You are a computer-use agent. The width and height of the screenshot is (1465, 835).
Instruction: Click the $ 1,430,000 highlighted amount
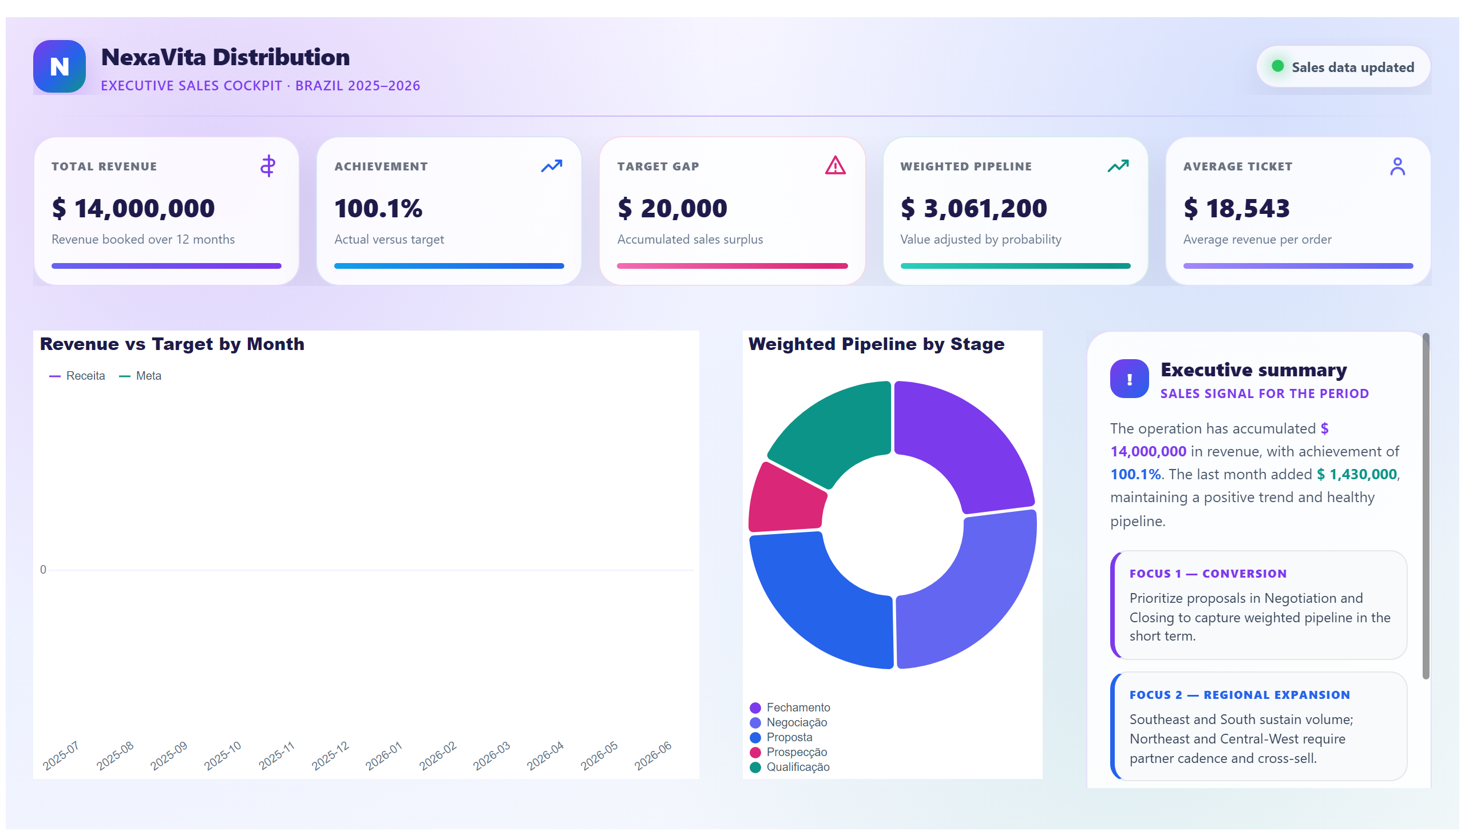tap(1356, 474)
